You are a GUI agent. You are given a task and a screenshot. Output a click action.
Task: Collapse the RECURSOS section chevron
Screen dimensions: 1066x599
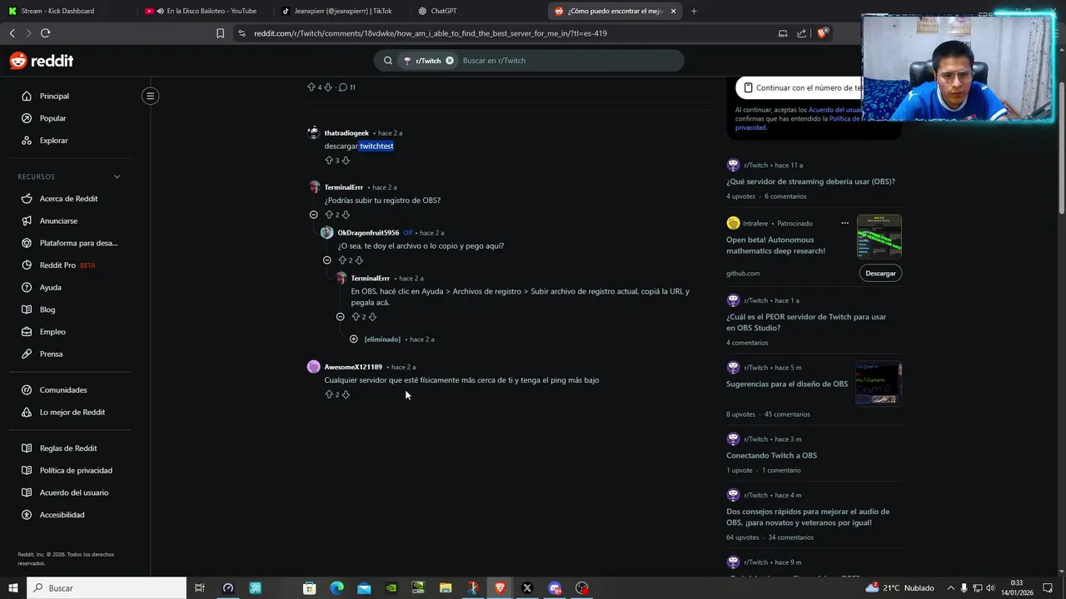(117, 176)
